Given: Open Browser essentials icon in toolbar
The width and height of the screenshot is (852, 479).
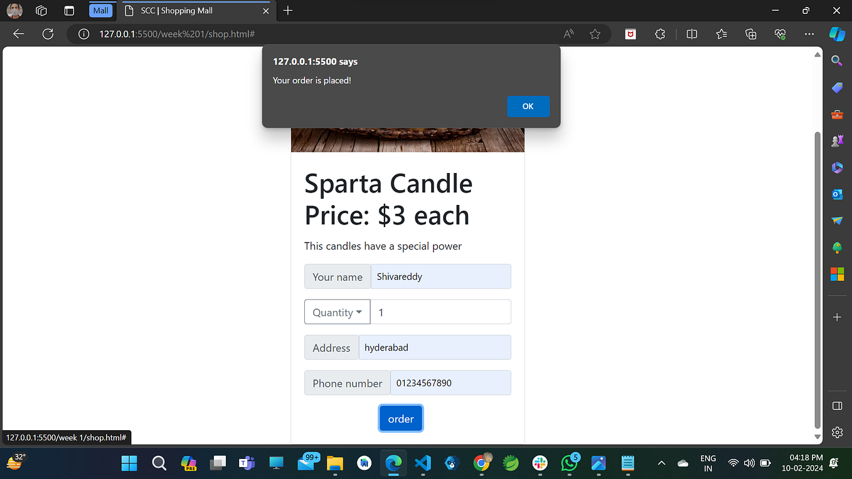Looking at the screenshot, I should tap(779, 34).
